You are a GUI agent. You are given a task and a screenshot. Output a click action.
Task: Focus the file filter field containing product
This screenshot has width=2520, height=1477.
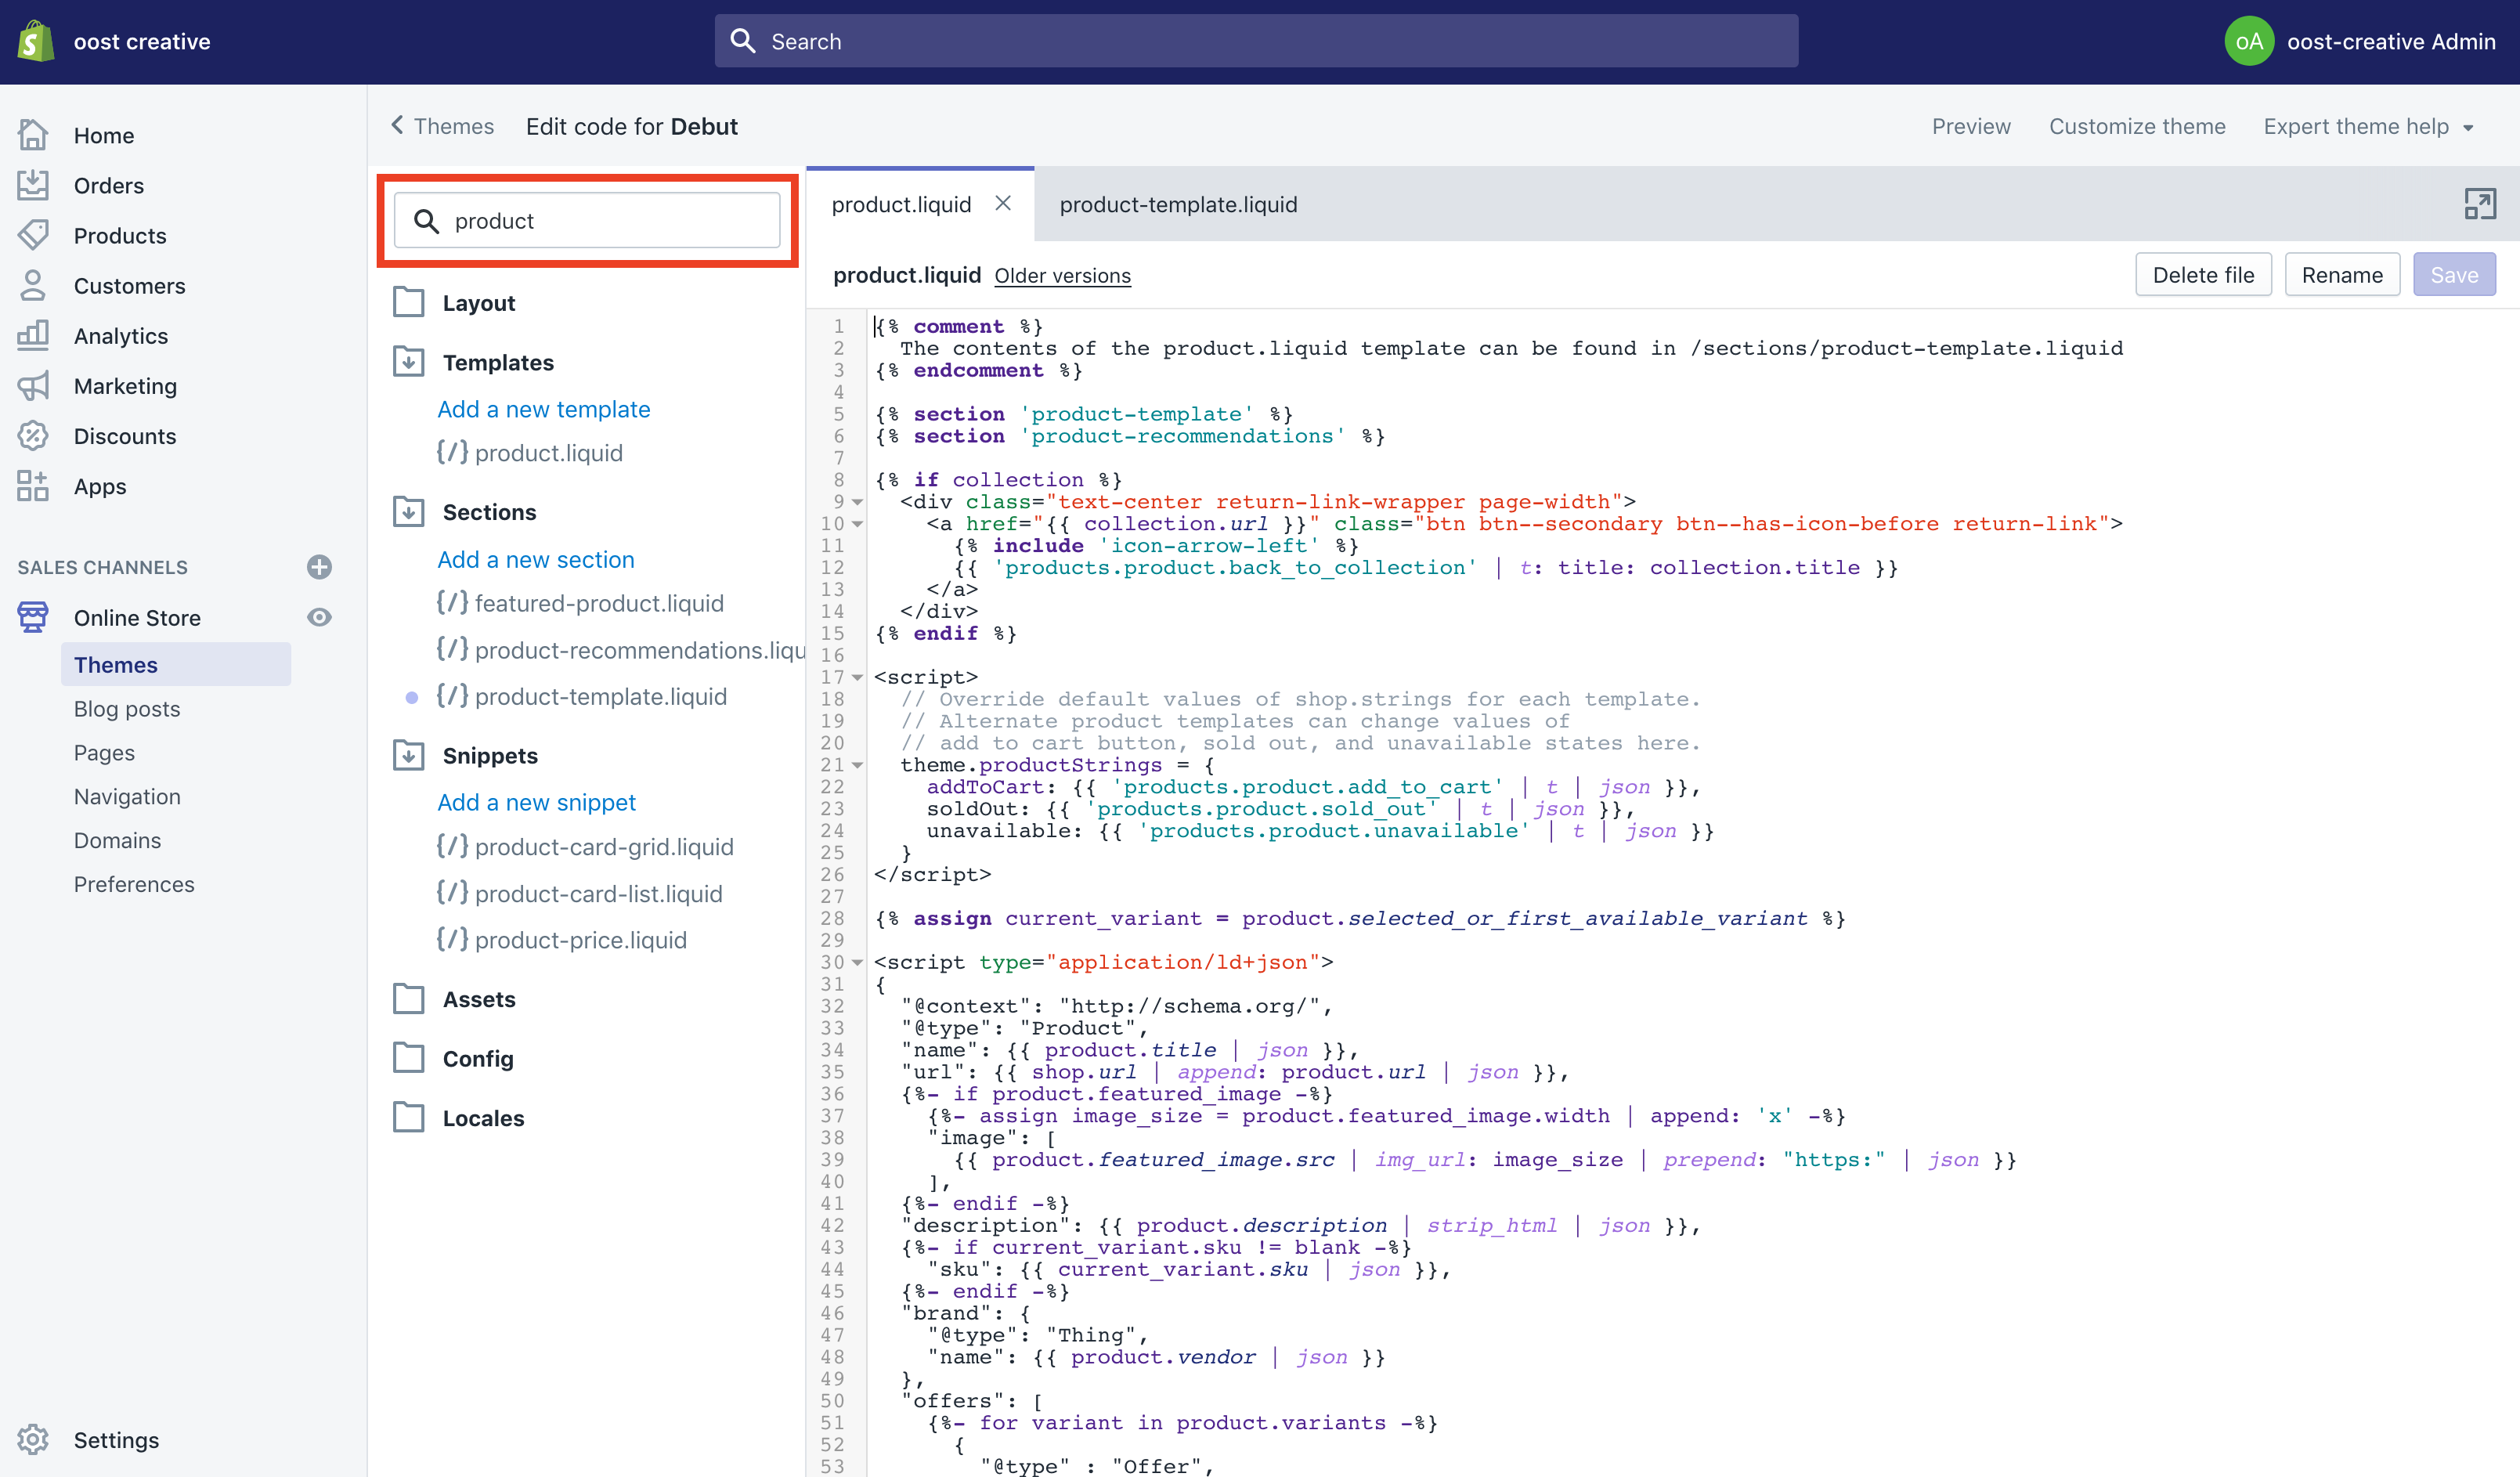pos(587,220)
